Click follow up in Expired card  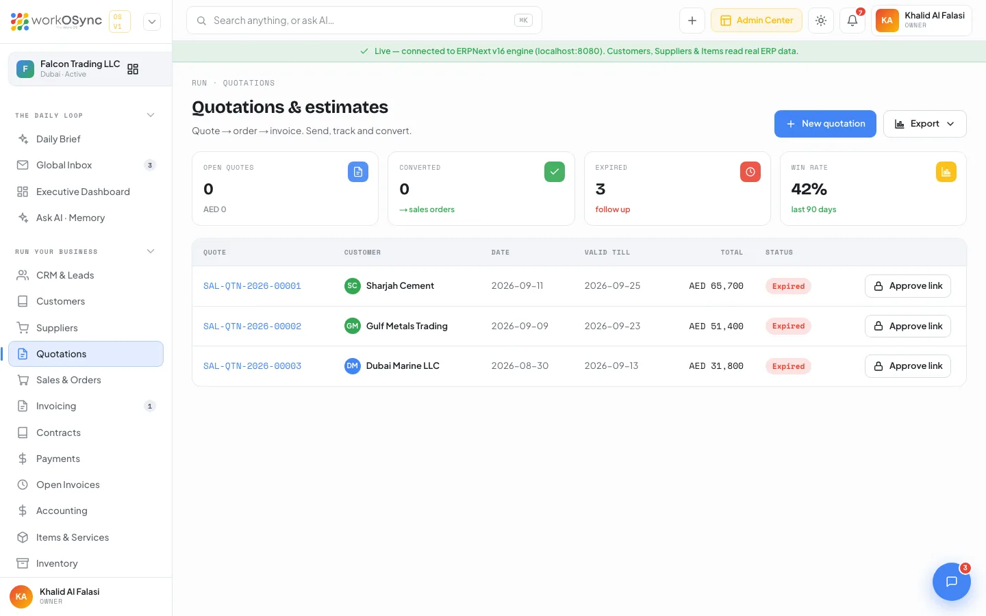click(613, 209)
